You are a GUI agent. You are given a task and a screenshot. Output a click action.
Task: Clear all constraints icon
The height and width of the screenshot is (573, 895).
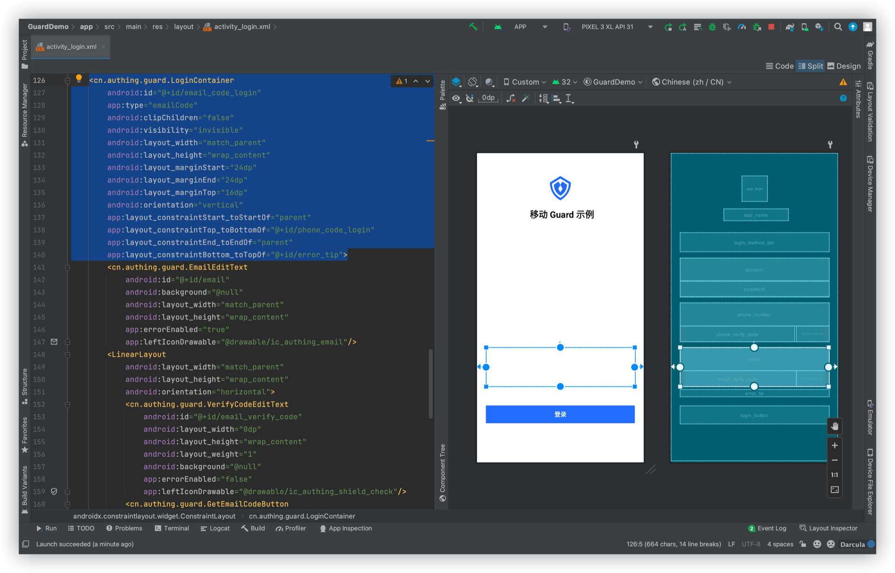tap(511, 98)
